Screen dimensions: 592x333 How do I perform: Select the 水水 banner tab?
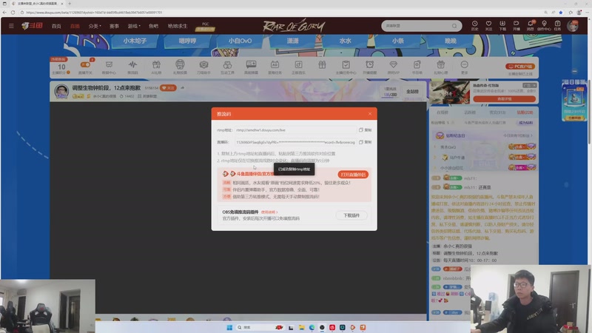point(346,41)
